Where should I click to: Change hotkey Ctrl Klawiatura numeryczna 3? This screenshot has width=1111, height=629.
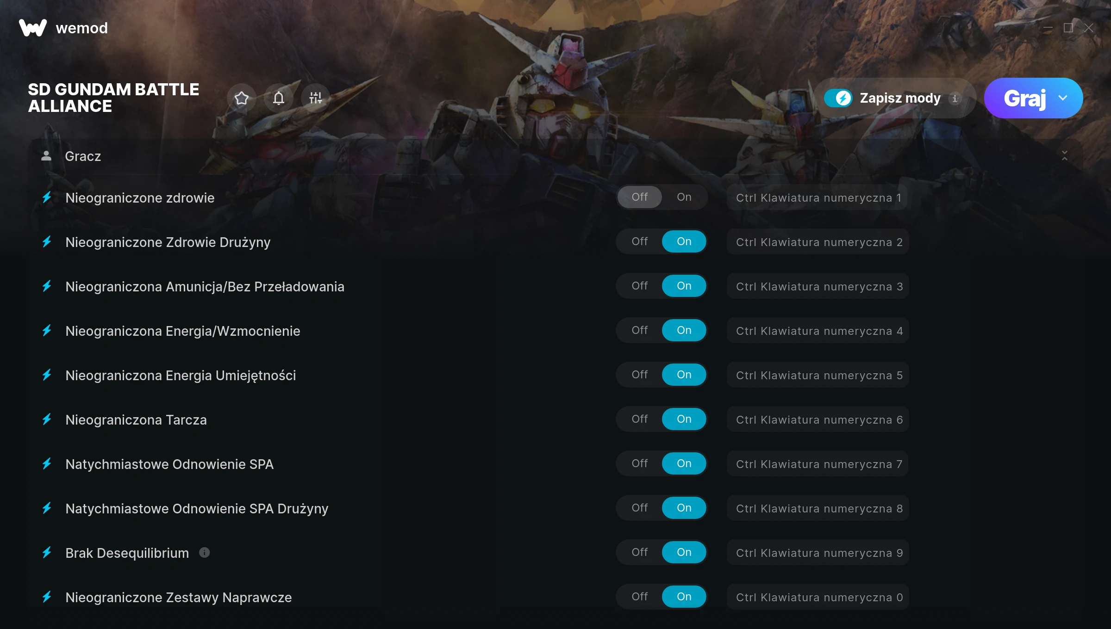click(818, 286)
